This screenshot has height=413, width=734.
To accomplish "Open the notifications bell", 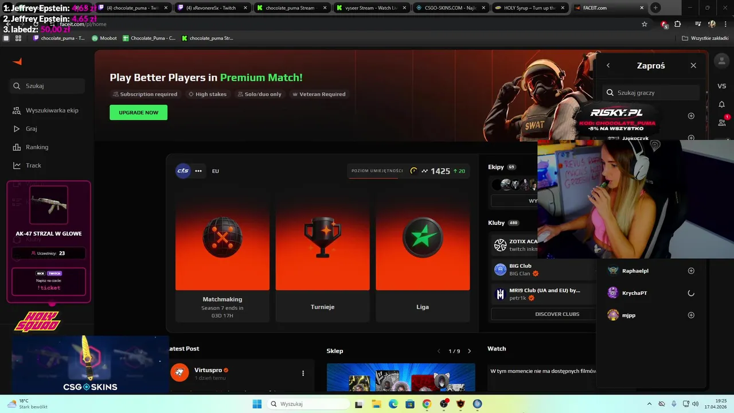I will click(x=721, y=104).
